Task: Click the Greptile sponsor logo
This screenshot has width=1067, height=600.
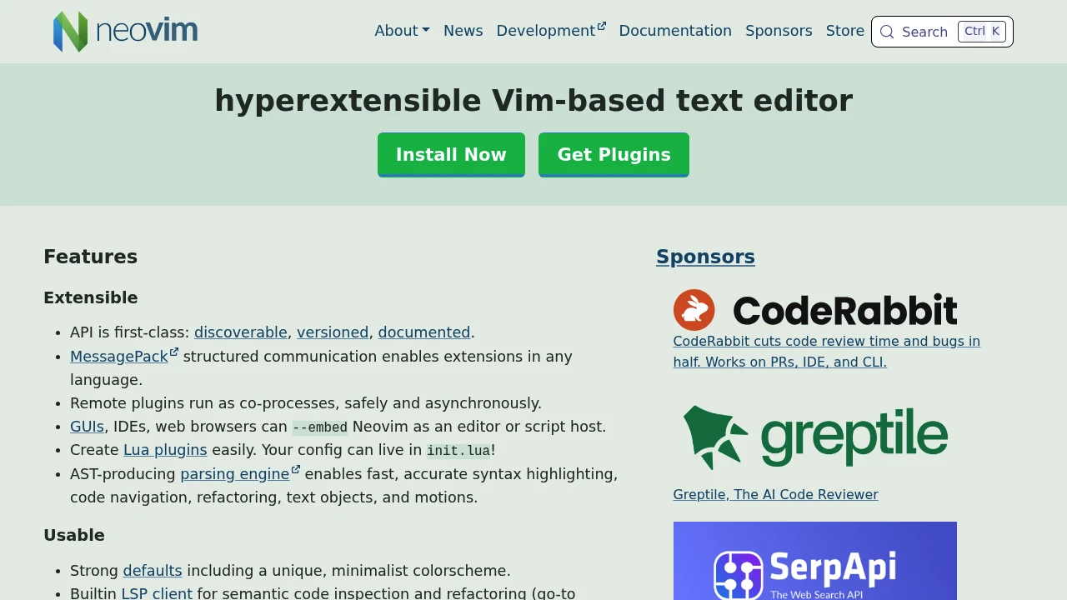Action: coord(814,437)
